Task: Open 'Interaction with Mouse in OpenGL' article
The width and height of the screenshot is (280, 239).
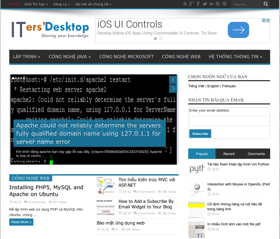Action: [238, 186]
